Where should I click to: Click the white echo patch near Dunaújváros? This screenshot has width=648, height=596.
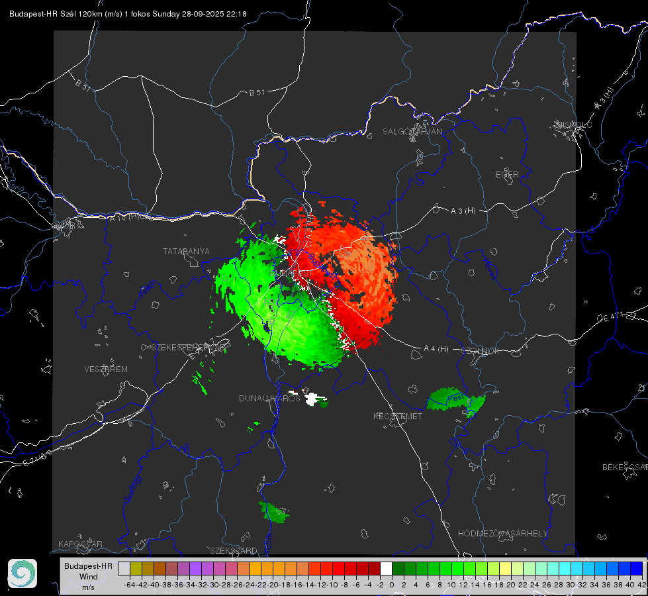click(x=313, y=399)
